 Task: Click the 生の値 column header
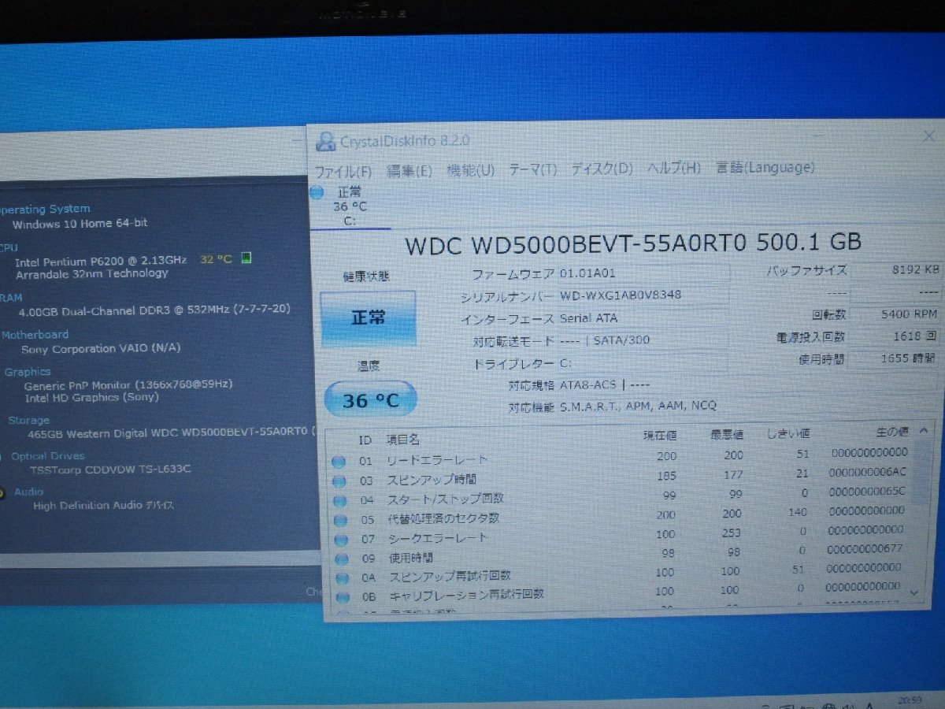(891, 432)
